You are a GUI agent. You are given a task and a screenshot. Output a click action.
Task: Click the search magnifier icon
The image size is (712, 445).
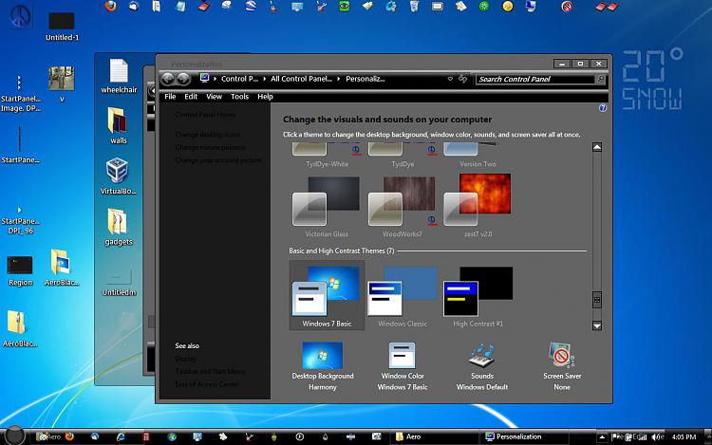[x=600, y=79]
